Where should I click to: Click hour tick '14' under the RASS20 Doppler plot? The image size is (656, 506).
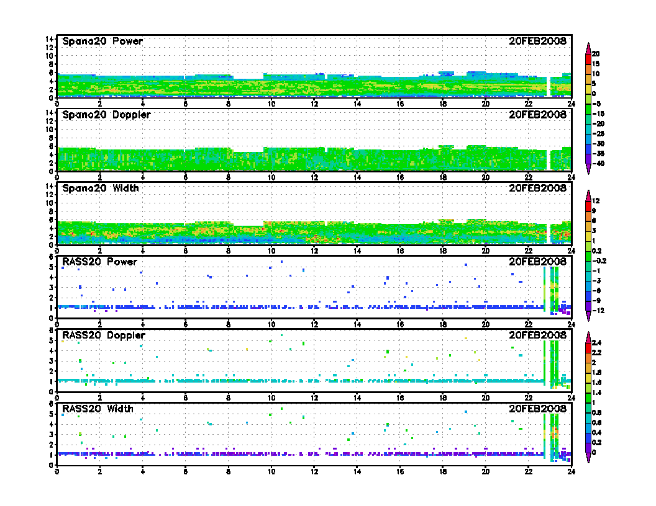click(357, 398)
